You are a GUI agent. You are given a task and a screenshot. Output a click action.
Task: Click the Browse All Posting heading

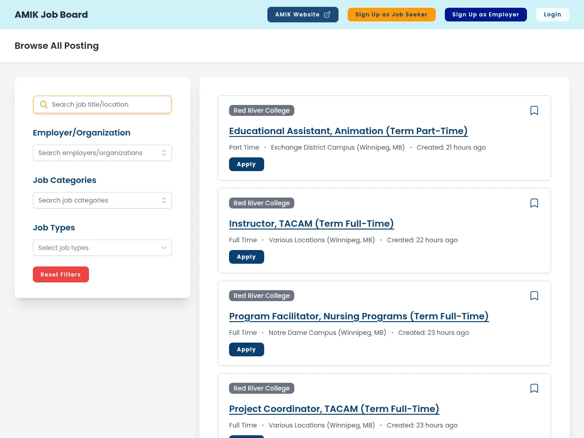click(x=57, y=46)
